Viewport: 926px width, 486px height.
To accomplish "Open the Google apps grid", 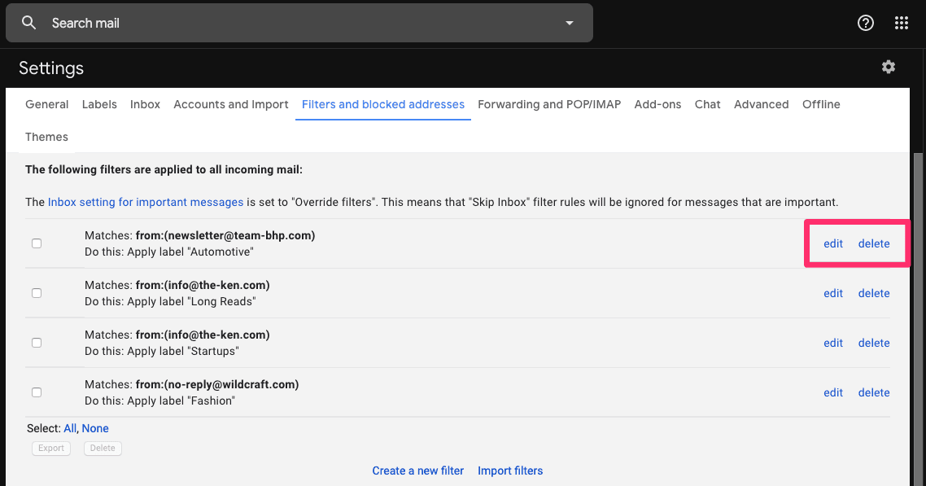I will (902, 23).
